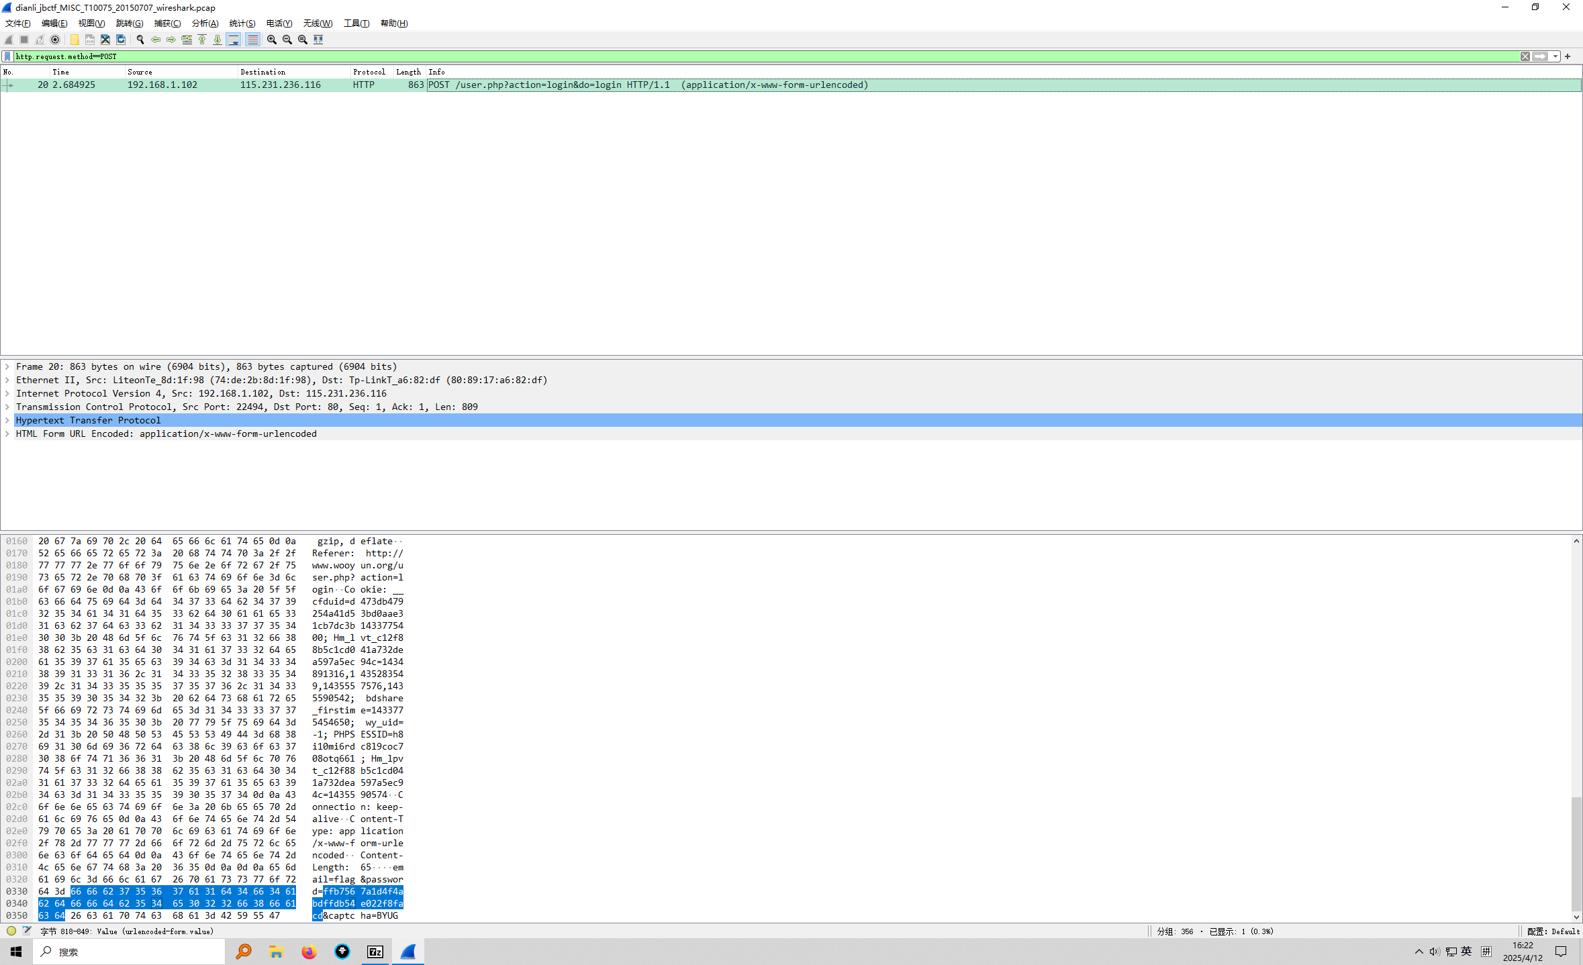Start a new packet capture with the shark fin icon
Viewport: 1583px width, 965px height.
[x=8, y=40]
